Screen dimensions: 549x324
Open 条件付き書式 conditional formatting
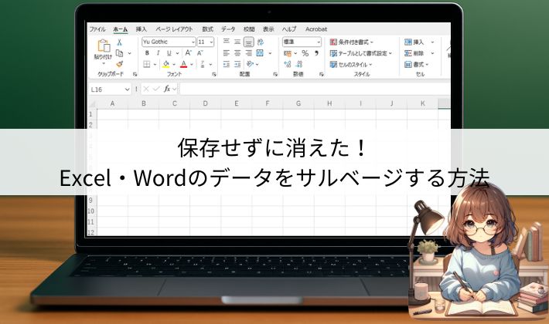352,42
